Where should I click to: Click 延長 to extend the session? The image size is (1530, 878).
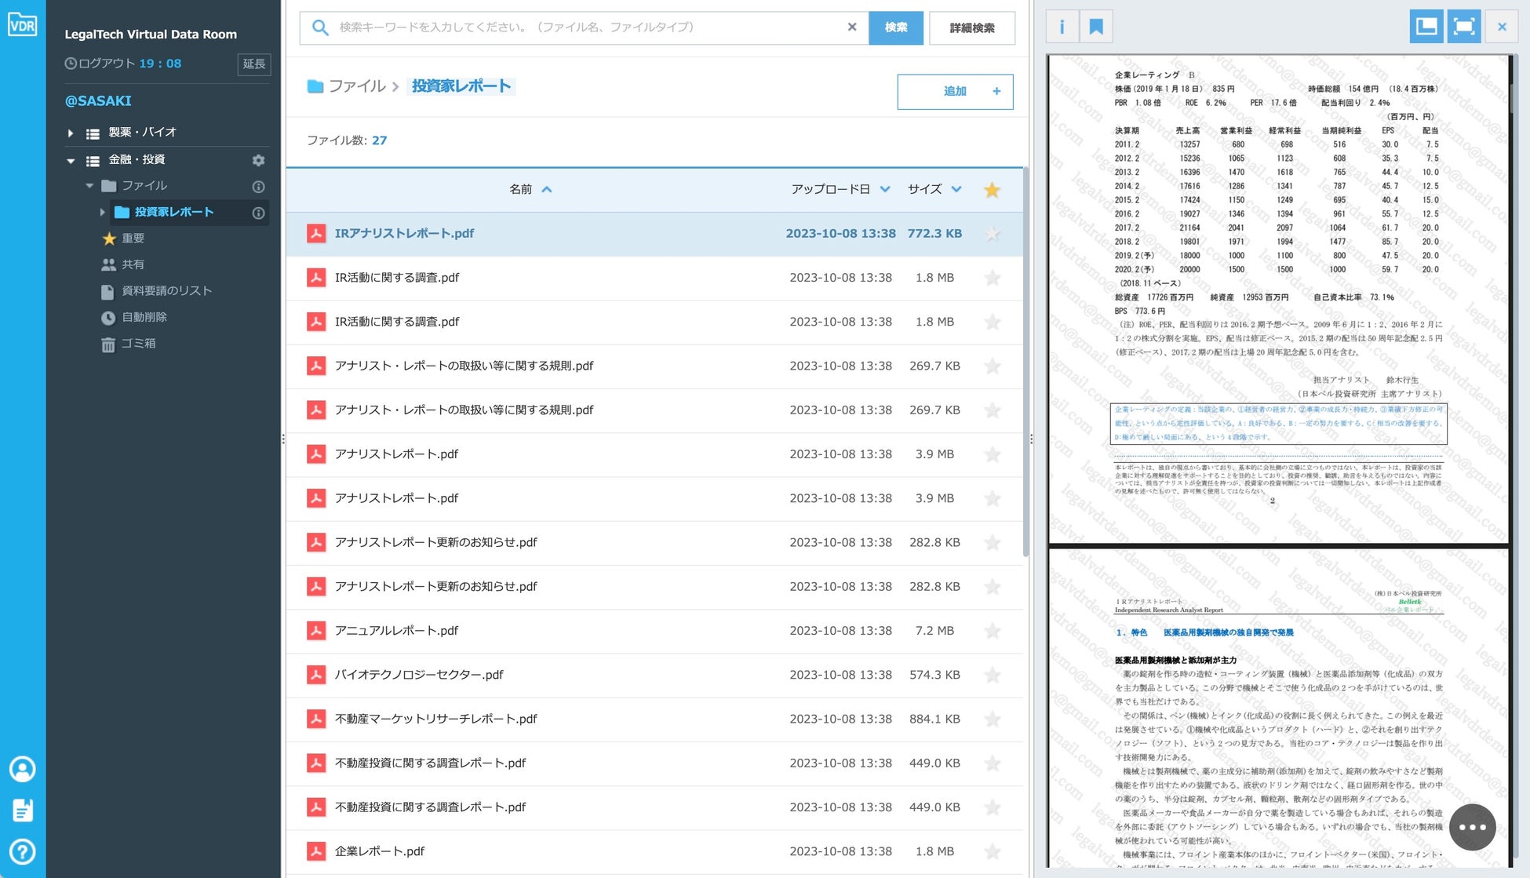click(x=253, y=64)
